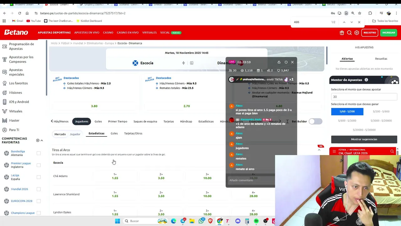This screenshot has height=226, width=401.
Task: Collapse the Tiros al Arco market
Action: 319,150
